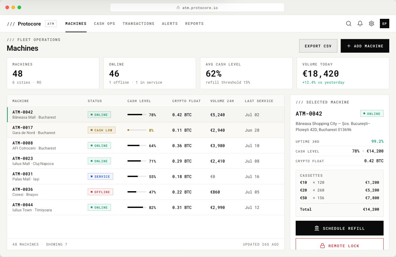Click the Jul 16 last service date
The width and height of the screenshot is (396, 257).
coord(252,176)
